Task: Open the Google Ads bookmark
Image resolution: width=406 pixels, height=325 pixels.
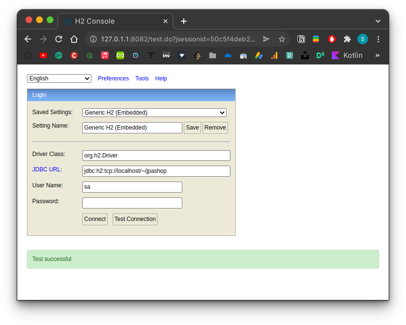Action: (259, 55)
